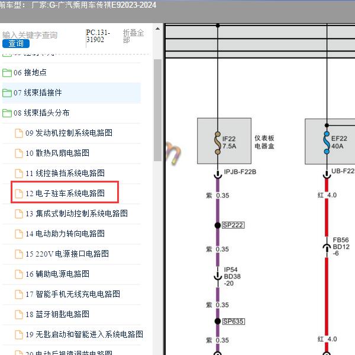
Task: Click the 输入关键字查询 keyword input field
Action: (x=30, y=35)
